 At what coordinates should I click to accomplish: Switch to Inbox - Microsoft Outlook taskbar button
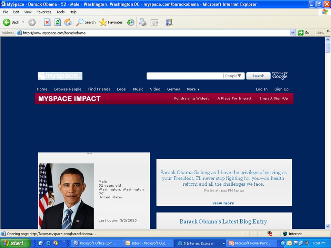point(148,243)
